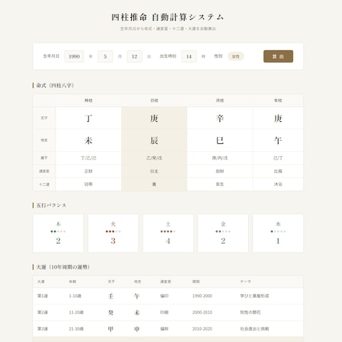342x342 pixels.
Task: Click the 21-30歳 age cell
Action: tap(76, 328)
